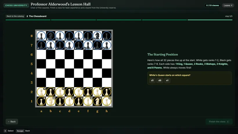Select the black knight on b8
Screen dimensions: 238x134
pyautogui.click(x=51, y=36)
